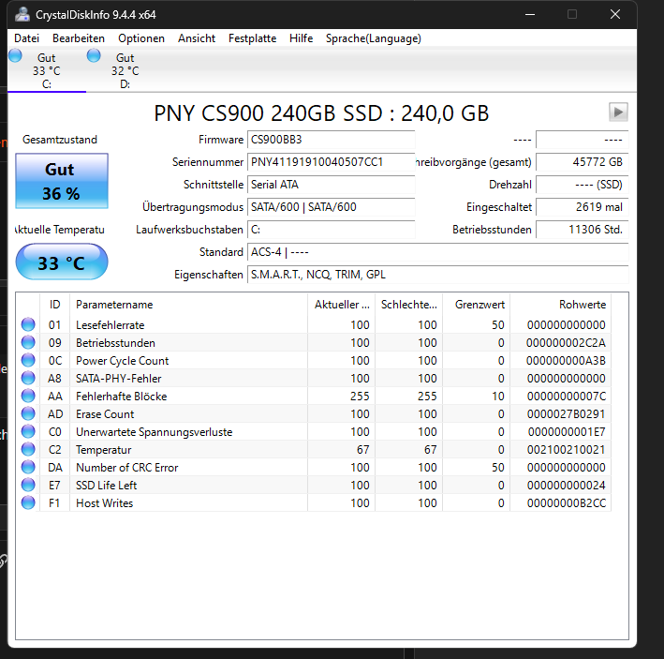Viewport: 664px width, 659px height.
Task: Click the Drehzahl value ---- (SSD)
Action: point(583,185)
